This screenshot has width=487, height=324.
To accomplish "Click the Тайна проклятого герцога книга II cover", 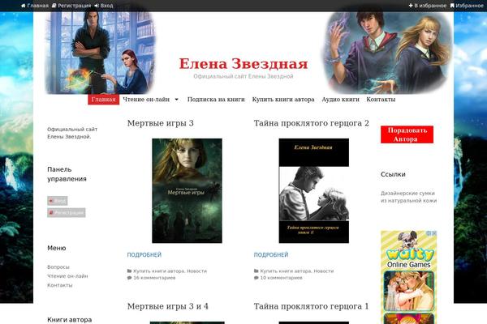I will point(314,190).
